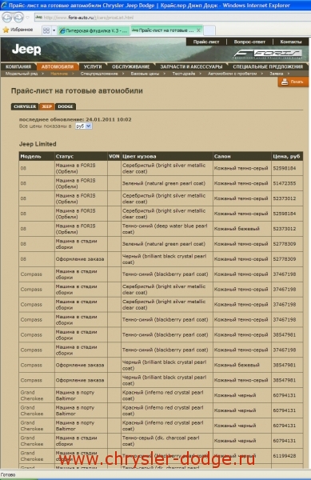Open the КОМПАНИЯ menu
Viewport: 311px width, 480px height.
click(18, 66)
